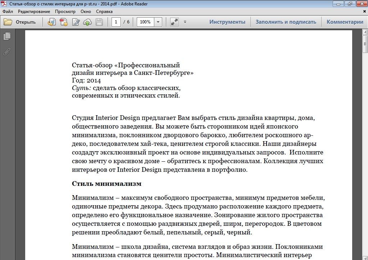The width and height of the screenshot is (368, 260).
Task: Click line starting 'минимализма становятся ценители'
Action: pyautogui.click(x=192, y=255)
